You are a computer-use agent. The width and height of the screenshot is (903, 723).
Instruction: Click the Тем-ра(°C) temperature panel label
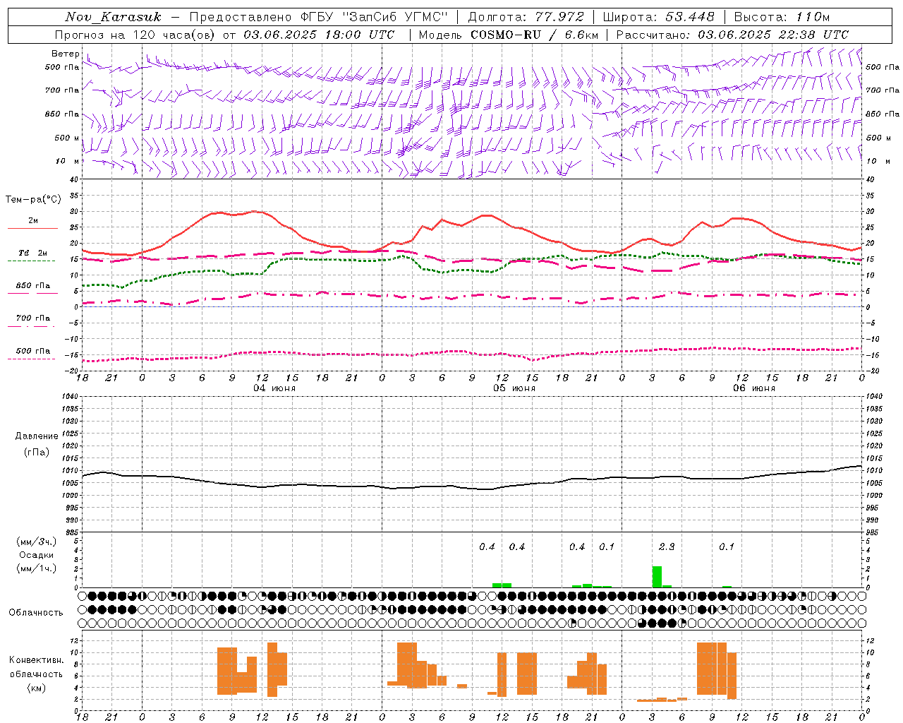point(33,200)
